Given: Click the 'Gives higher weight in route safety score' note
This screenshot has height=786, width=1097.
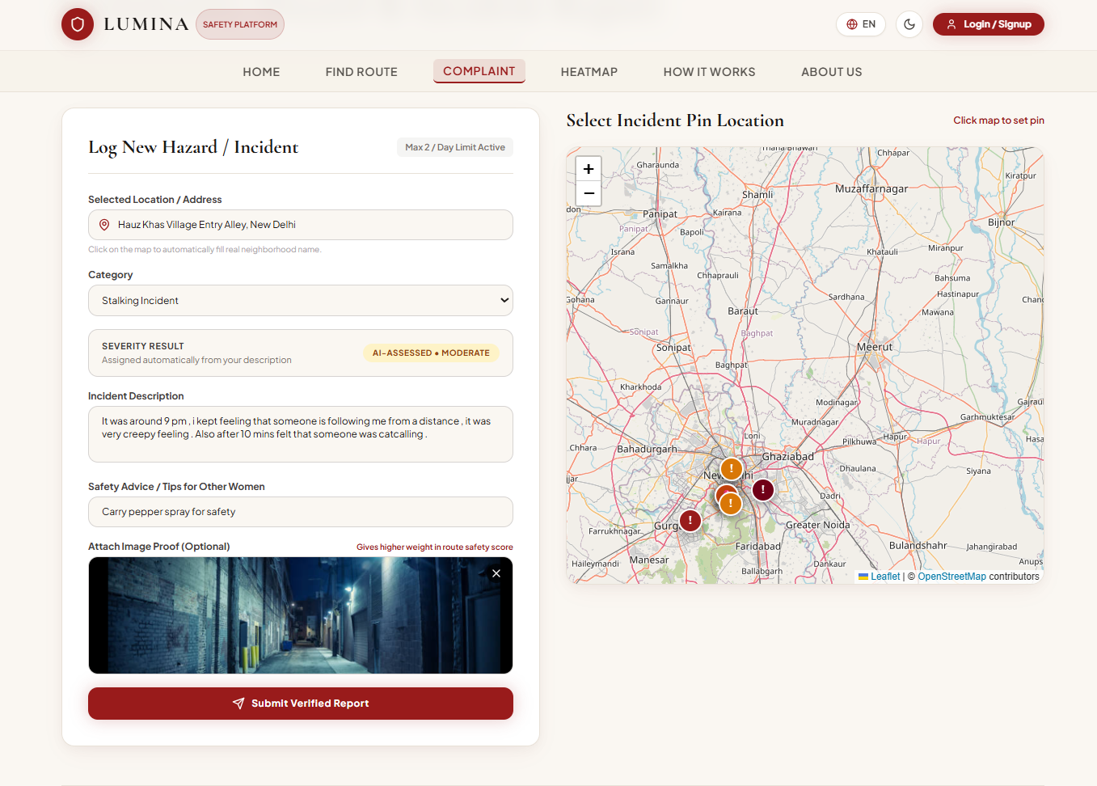Looking at the screenshot, I should tap(435, 547).
